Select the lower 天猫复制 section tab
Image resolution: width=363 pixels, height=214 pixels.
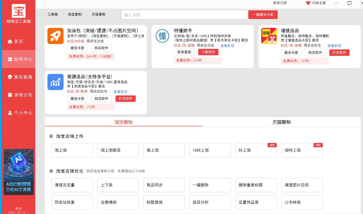282,122
